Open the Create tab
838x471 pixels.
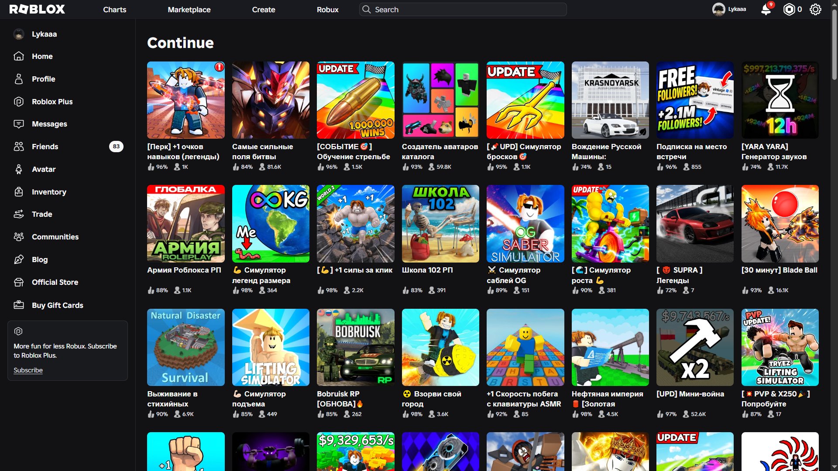coord(264,10)
